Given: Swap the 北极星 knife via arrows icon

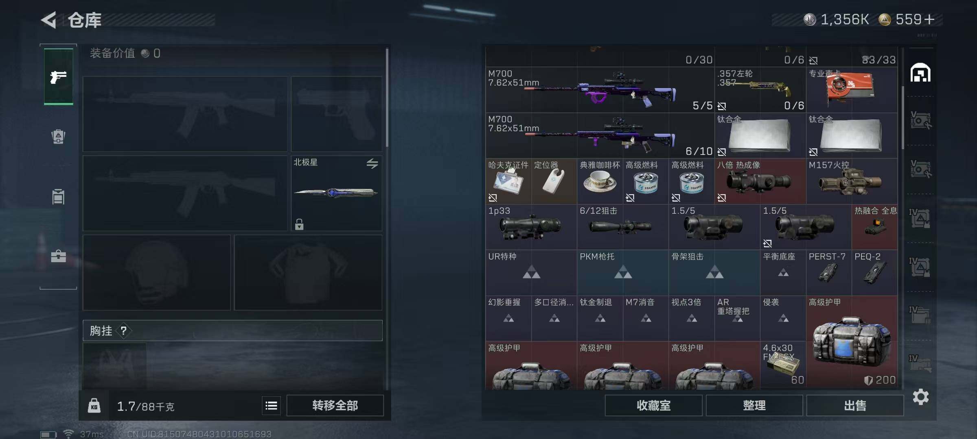Looking at the screenshot, I should (372, 163).
